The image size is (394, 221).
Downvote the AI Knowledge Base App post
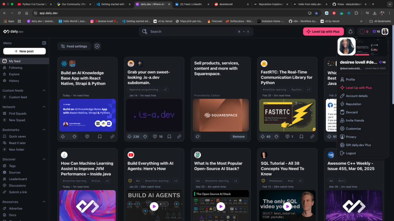coord(75,137)
